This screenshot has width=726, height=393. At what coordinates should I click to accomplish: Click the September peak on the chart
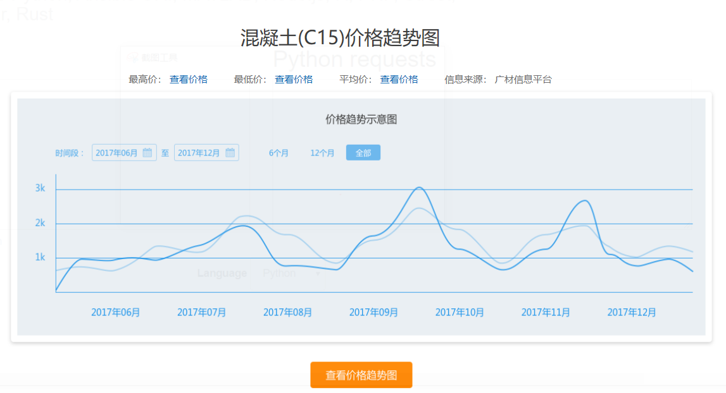[x=419, y=188]
